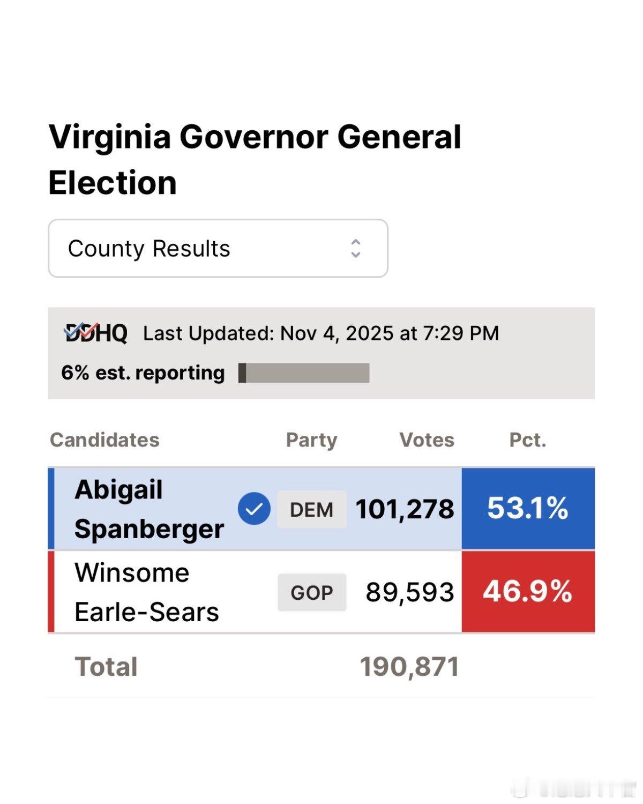Image resolution: width=643 pixels, height=804 pixels.
Task: Click the DDHQ logo icon
Action: click(x=95, y=333)
